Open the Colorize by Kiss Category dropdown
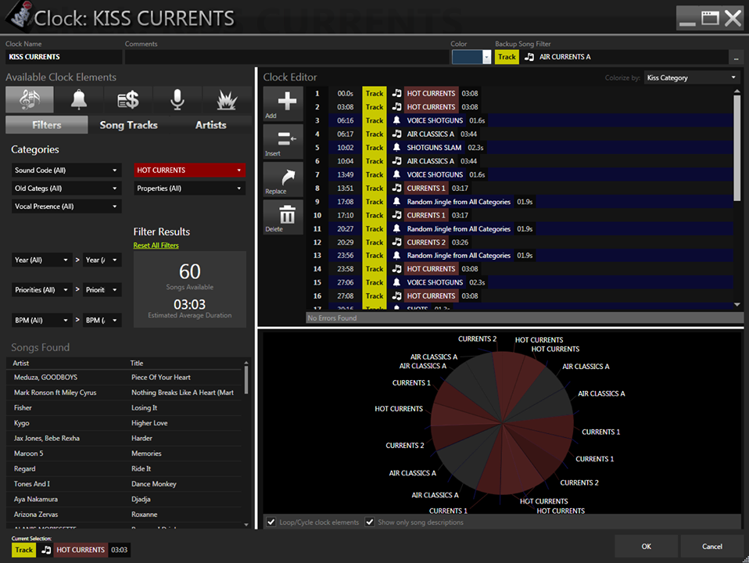Screen dimensions: 749x563 692,77
